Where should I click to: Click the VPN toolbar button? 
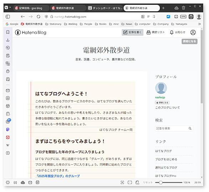183,17
